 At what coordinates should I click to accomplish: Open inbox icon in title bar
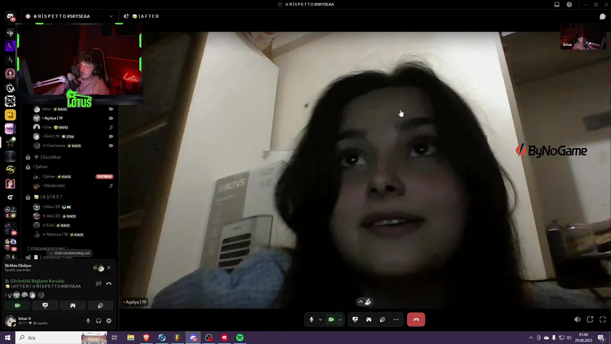pyautogui.click(x=557, y=4)
